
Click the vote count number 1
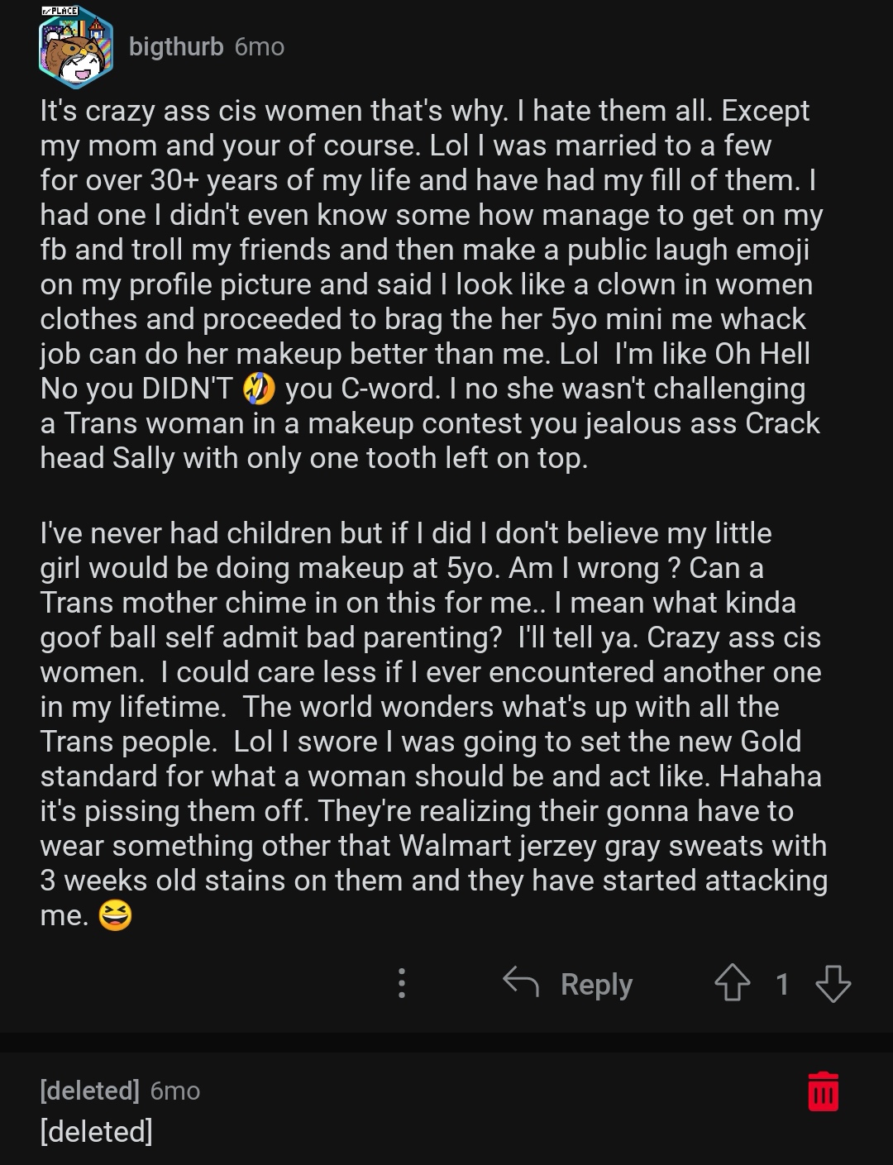tap(782, 984)
